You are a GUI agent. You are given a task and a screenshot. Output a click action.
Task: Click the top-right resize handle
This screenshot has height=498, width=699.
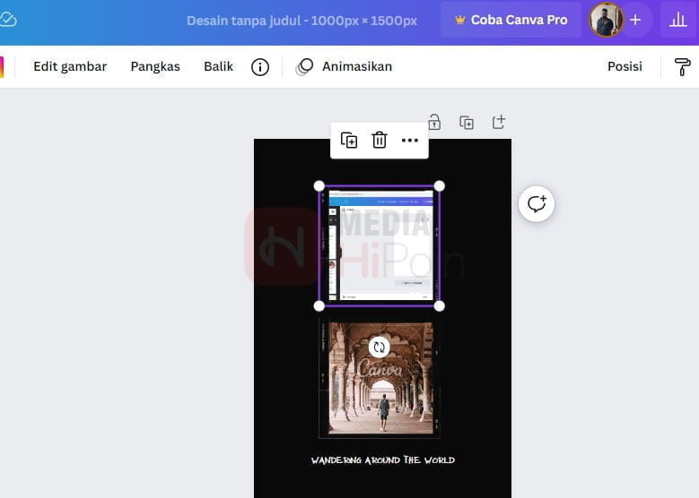[439, 186]
